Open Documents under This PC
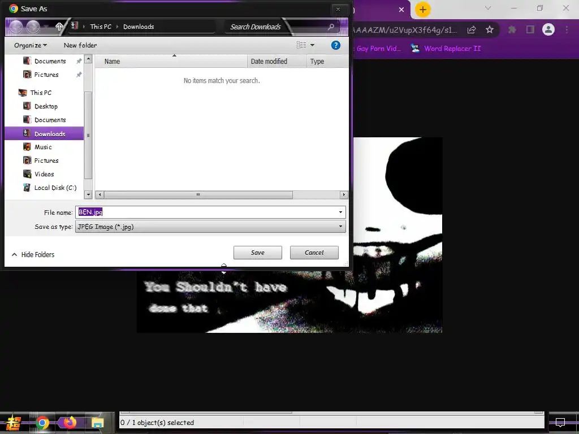 point(50,120)
